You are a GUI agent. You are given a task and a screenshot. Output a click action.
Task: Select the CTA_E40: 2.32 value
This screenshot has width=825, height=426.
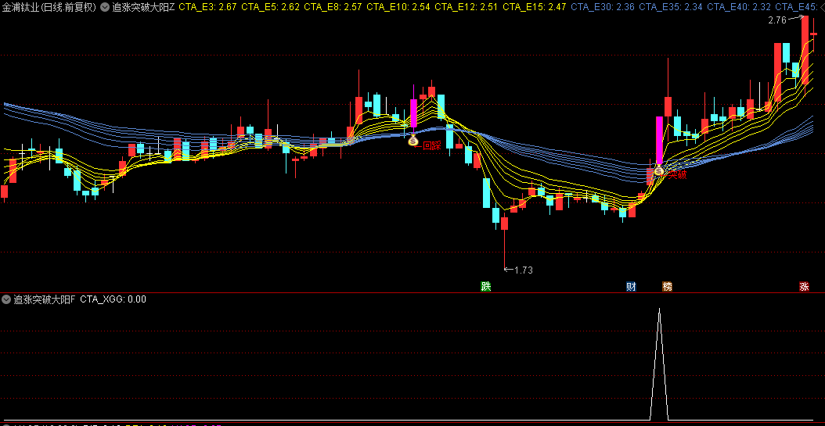739,7
